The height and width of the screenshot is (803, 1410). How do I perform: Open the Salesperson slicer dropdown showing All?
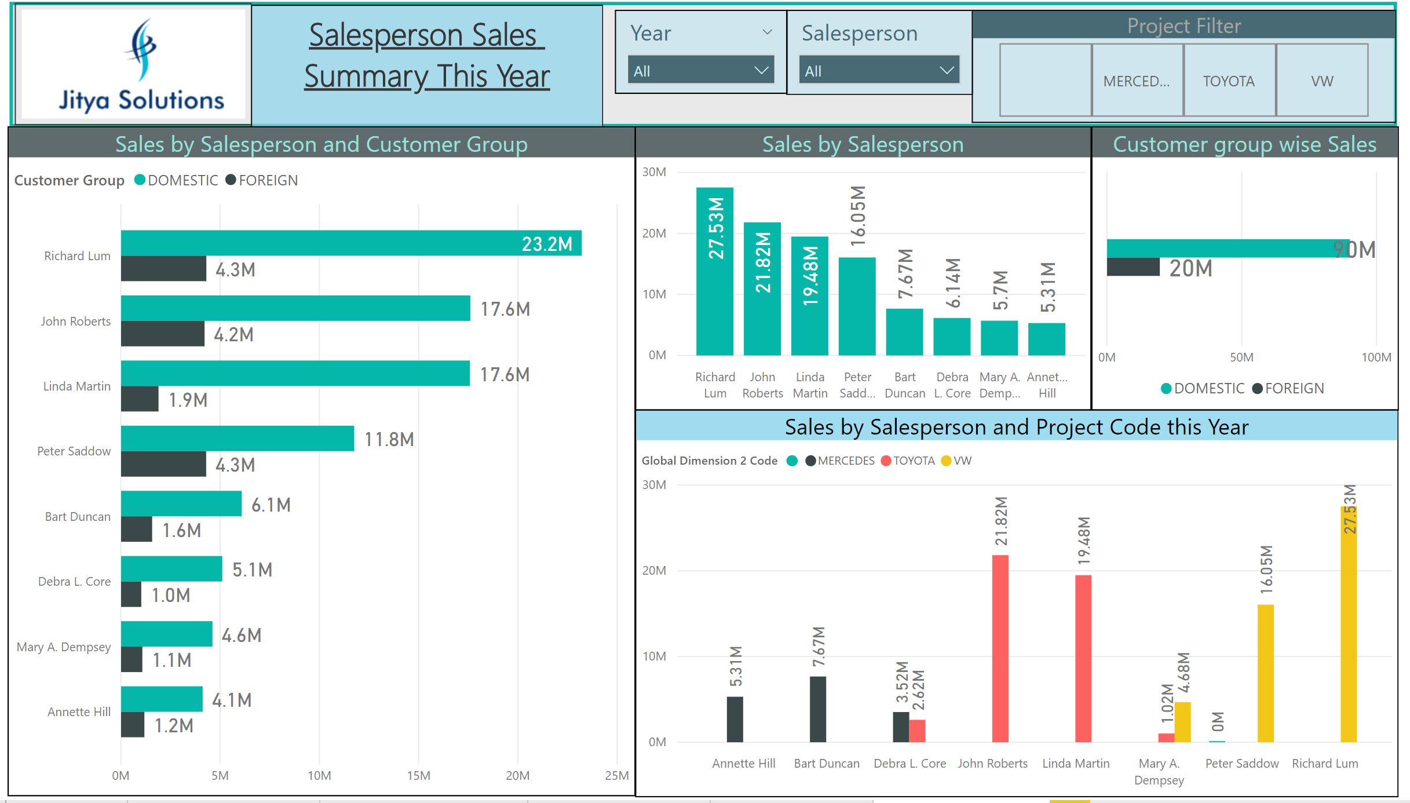tap(878, 71)
